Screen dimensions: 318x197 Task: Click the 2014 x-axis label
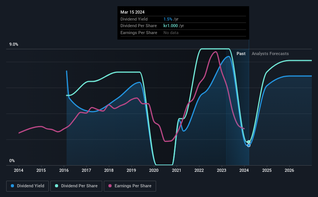pyautogui.click(x=19, y=170)
